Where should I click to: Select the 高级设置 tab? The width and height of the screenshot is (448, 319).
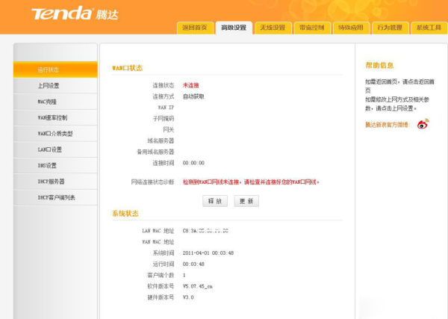pos(234,28)
